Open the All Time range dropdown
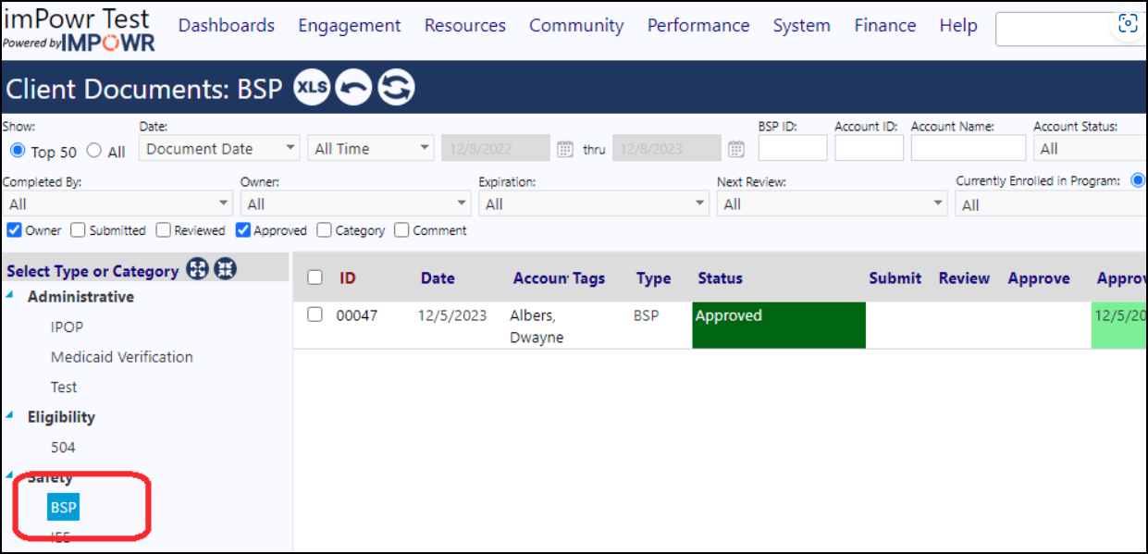 pos(370,148)
